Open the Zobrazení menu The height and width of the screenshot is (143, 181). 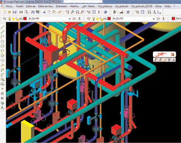(x=61, y=6)
